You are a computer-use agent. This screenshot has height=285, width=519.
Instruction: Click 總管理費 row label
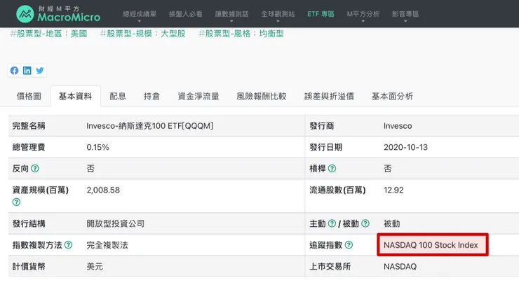tap(29, 147)
